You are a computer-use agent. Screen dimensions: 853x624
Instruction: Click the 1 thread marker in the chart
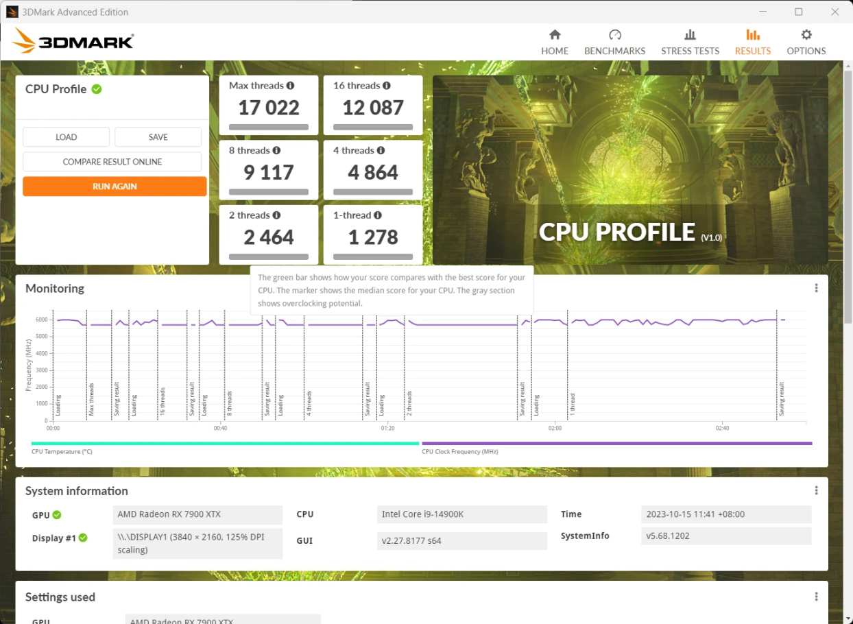(x=572, y=405)
